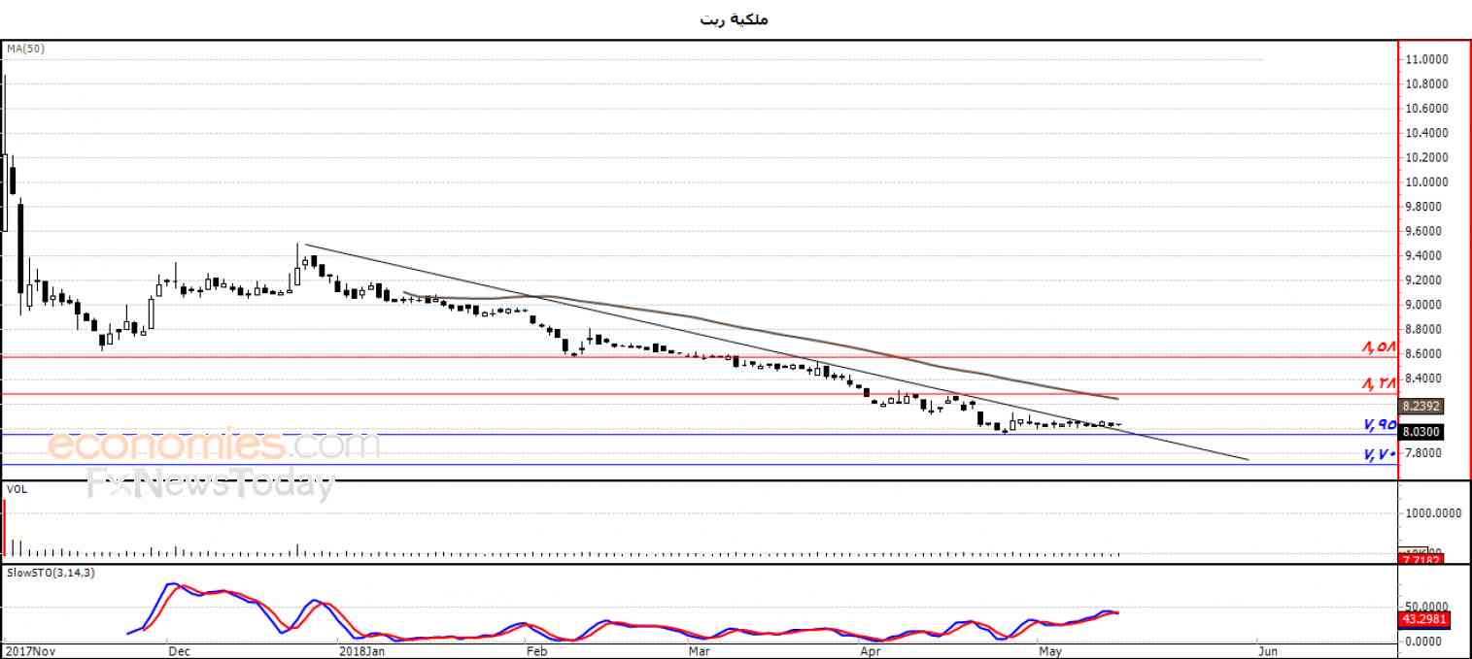Pick the 9.6000 price axis label
This screenshot has width=1472, height=659.
[1425, 231]
